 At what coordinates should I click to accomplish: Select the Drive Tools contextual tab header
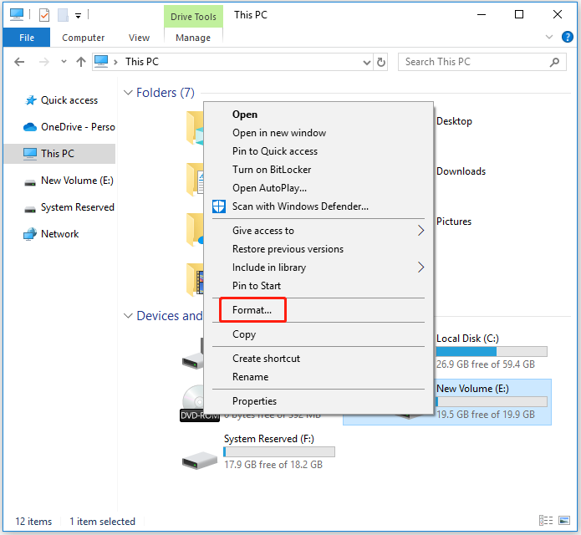[x=193, y=17]
